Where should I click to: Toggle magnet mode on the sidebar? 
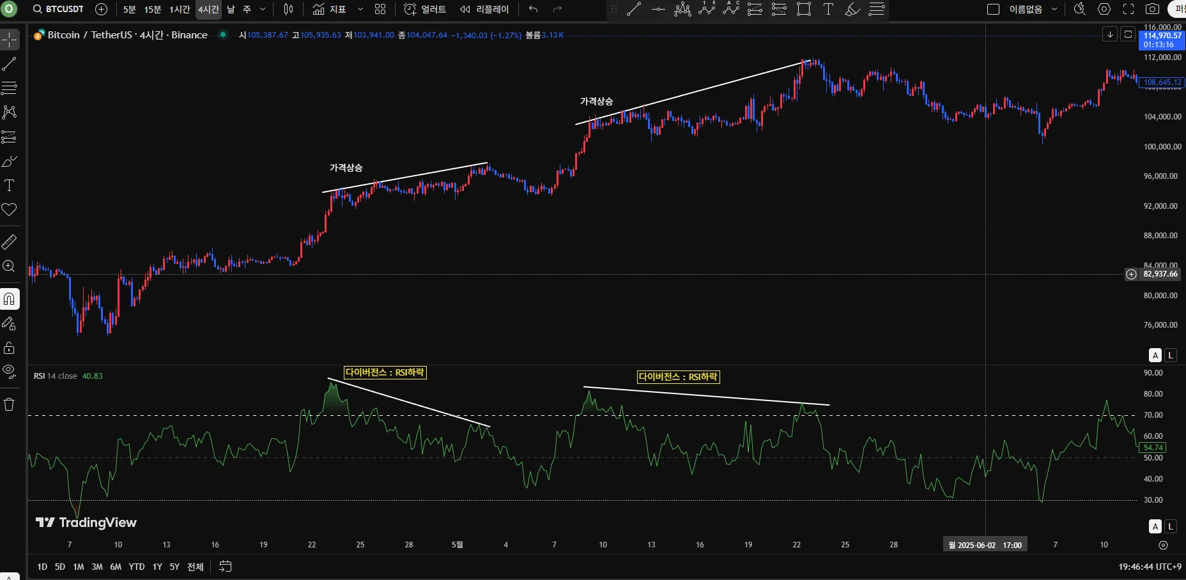[x=9, y=299]
